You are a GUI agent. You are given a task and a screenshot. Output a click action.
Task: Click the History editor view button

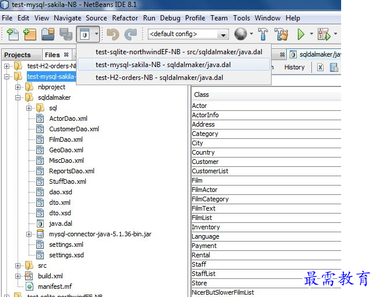[x=294, y=67]
